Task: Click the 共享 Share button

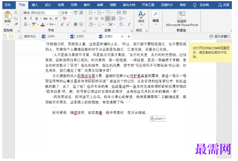Action: [x=224, y=5]
